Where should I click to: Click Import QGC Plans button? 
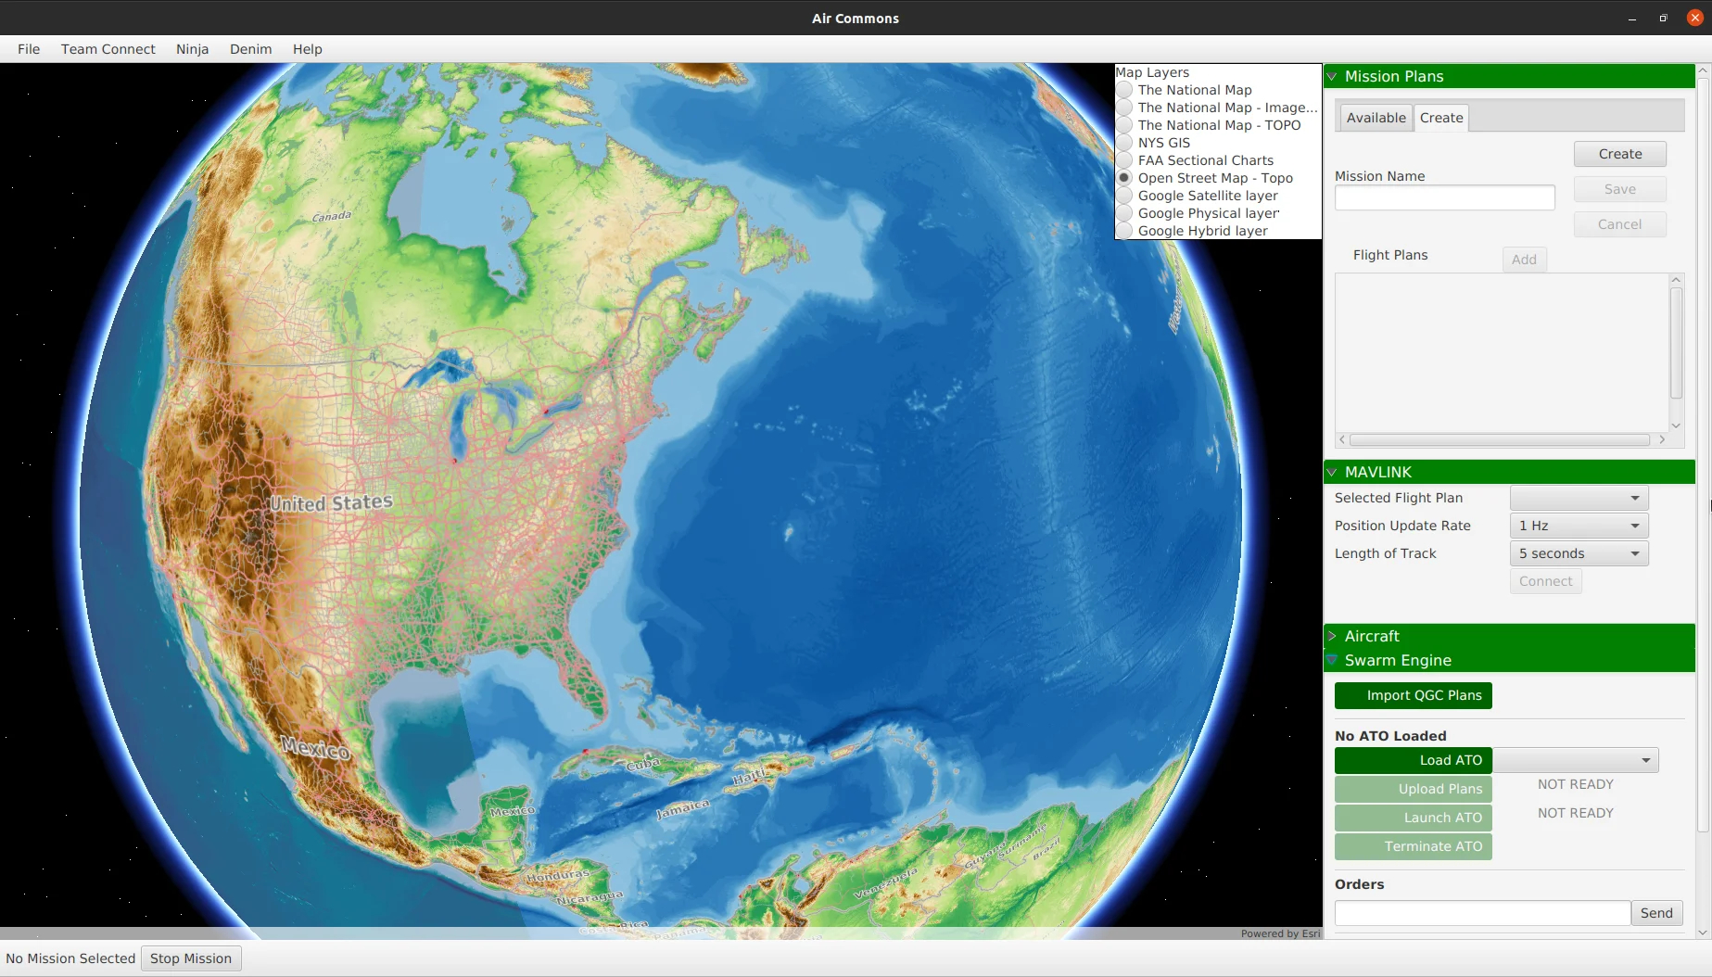click(x=1413, y=696)
